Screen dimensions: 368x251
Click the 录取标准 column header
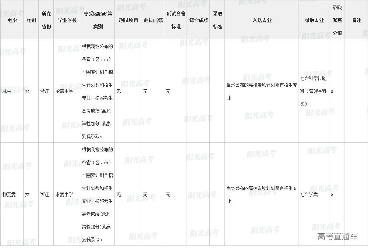tap(217, 20)
